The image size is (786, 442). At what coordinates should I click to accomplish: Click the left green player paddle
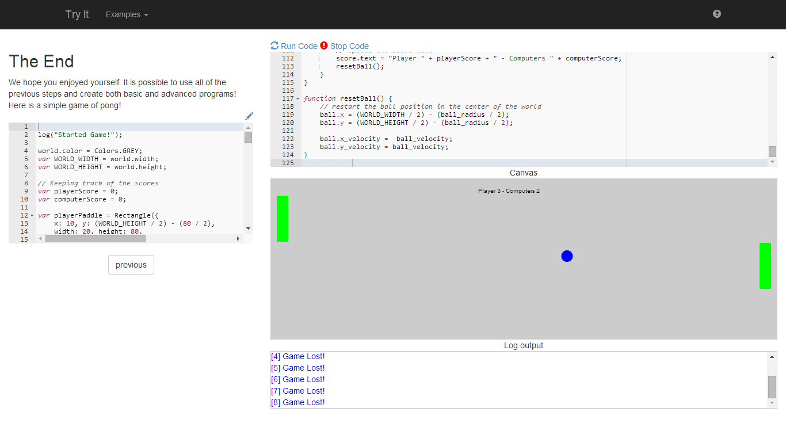tap(283, 219)
